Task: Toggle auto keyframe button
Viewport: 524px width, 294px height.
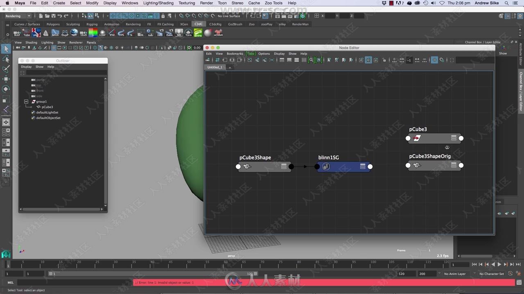Action: [x=510, y=274]
